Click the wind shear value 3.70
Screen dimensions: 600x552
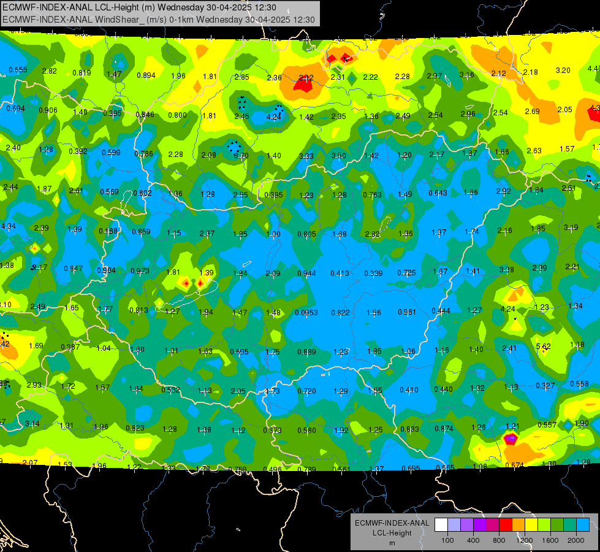(x=241, y=156)
